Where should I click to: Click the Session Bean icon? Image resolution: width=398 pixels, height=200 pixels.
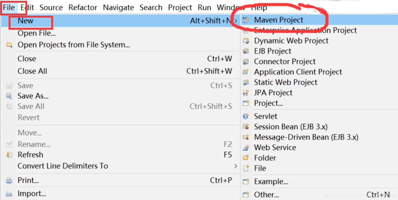coord(246,127)
